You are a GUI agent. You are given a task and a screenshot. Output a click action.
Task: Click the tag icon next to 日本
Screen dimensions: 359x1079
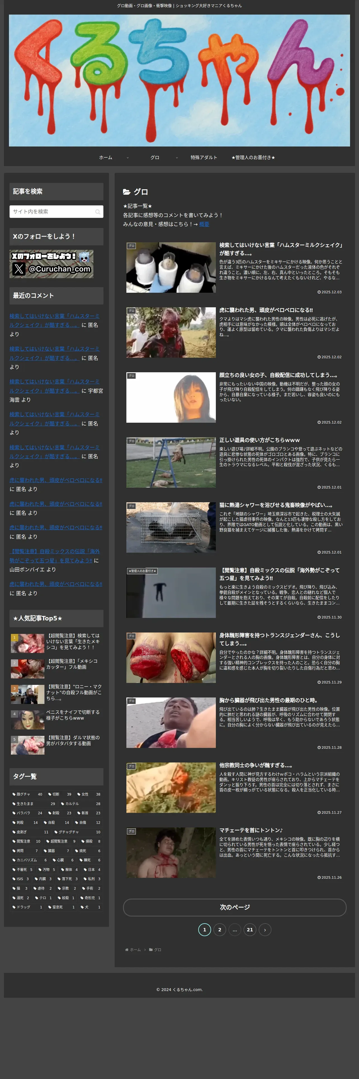[85, 869]
